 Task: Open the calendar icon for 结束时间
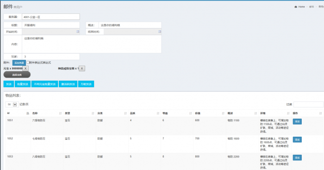tap(160, 31)
